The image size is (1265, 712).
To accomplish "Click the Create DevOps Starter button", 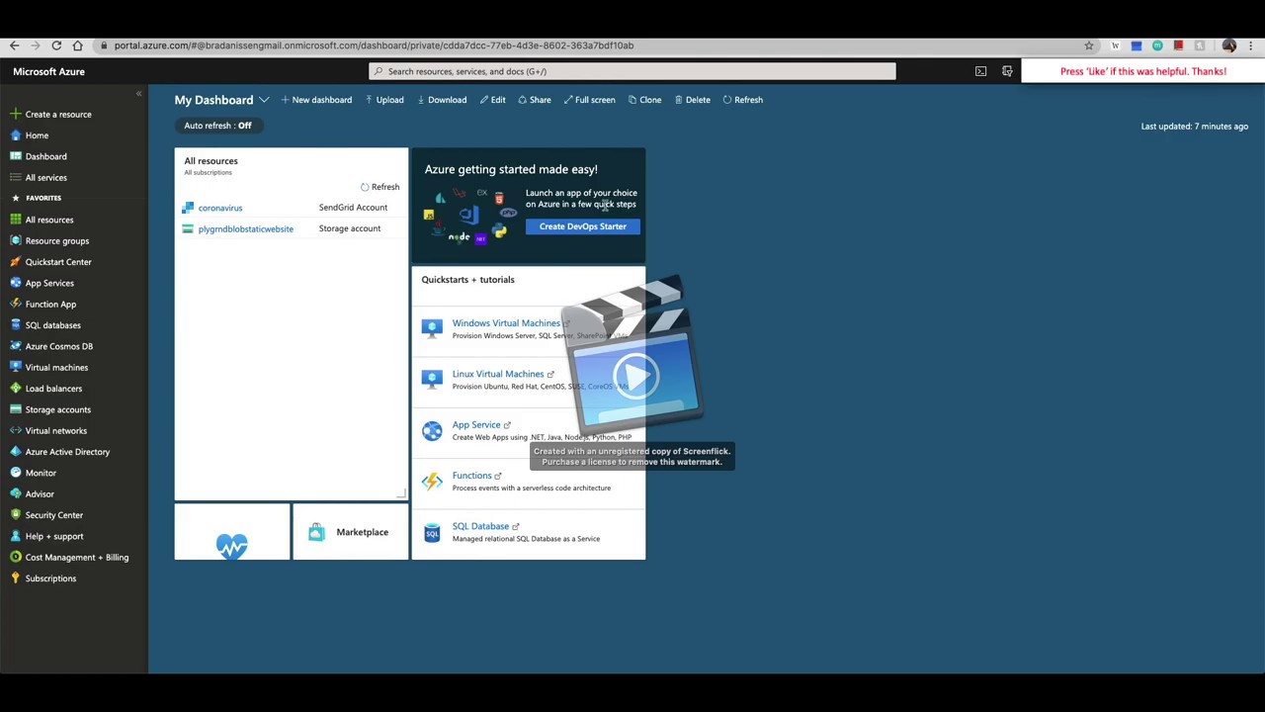I will tap(583, 226).
